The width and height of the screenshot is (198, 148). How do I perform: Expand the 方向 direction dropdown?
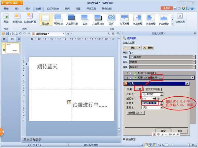pyautogui.click(x=194, y=62)
